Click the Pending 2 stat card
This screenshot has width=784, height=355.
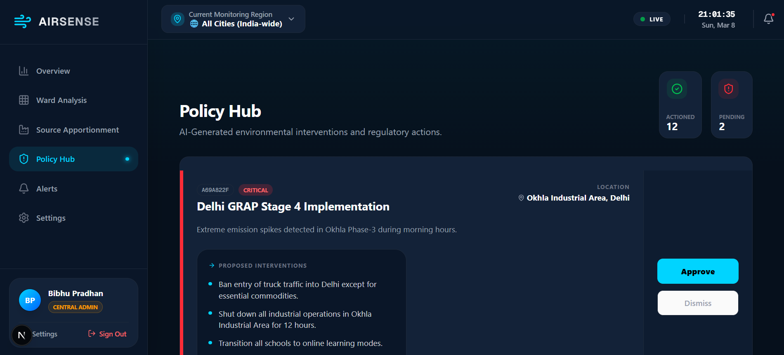pyautogui.click(x=732, y=105)
